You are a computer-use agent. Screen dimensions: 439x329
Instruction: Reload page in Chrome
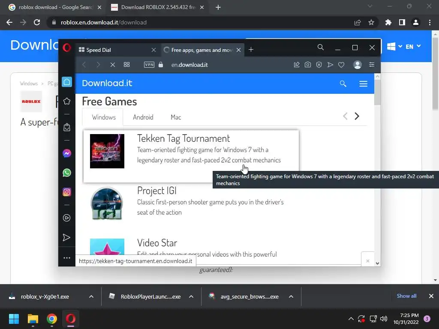pos(37,22)
